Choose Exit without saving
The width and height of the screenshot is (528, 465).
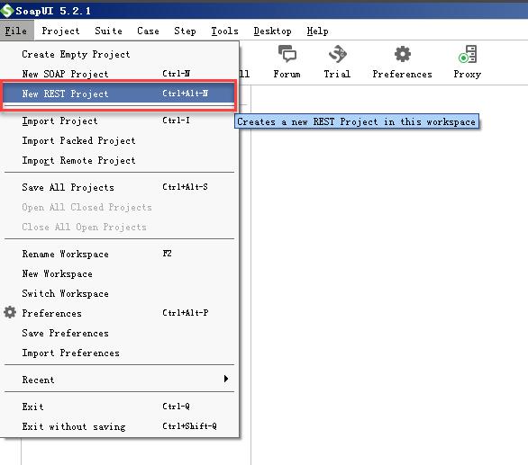(120, 426)
